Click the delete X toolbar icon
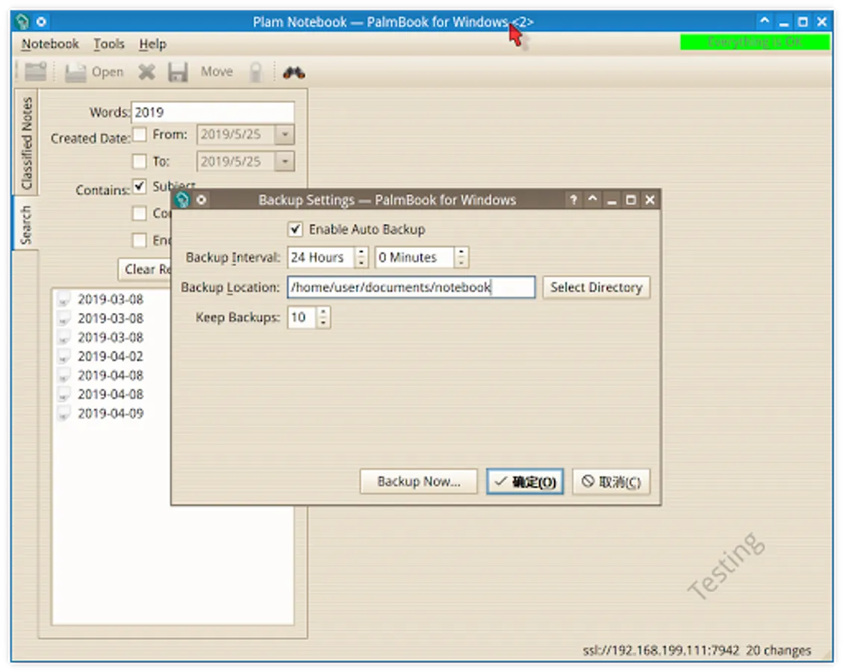The height and width of the screenshot is (672, 843). pos(146,72)
